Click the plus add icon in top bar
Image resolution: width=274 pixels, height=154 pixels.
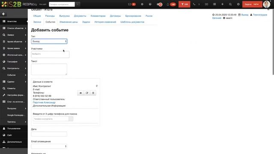coord(222,4)
